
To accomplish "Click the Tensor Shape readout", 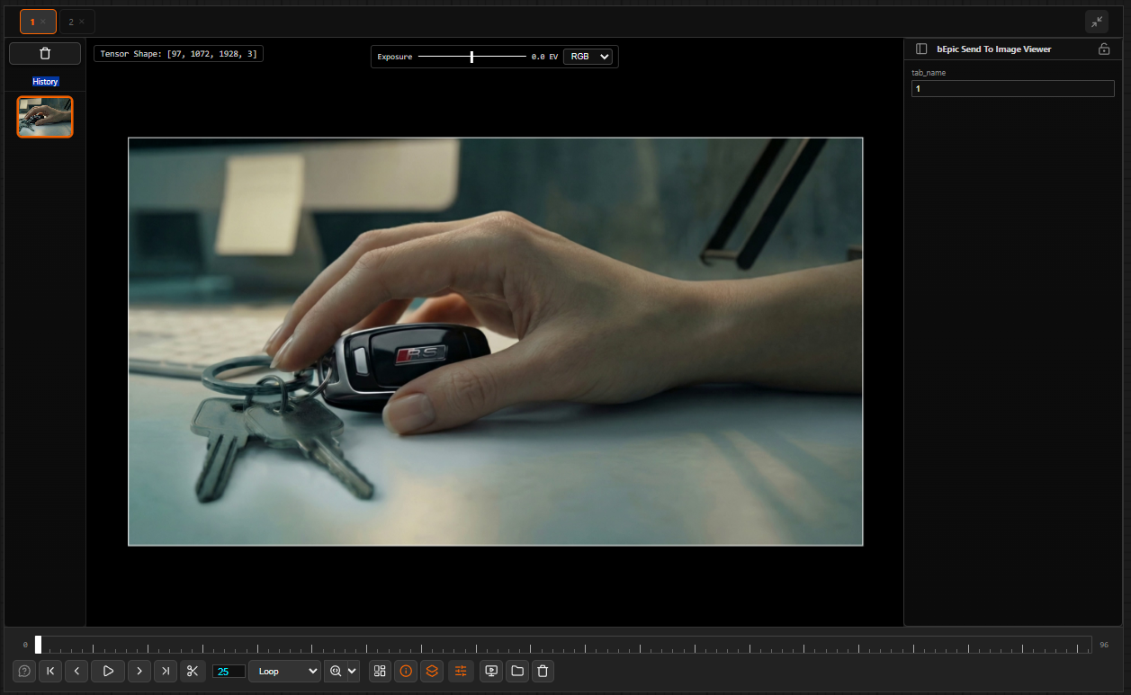I will [178, 54].
